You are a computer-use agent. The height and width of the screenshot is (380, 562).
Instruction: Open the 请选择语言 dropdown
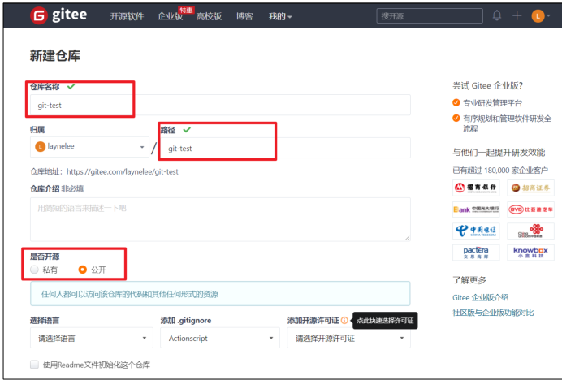92,338
